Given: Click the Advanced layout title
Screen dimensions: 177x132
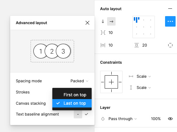Looking at the screenshot, I should pyautogui.click(x=32, y=23).
